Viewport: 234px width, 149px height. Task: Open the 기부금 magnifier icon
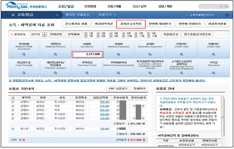point(214,73)
